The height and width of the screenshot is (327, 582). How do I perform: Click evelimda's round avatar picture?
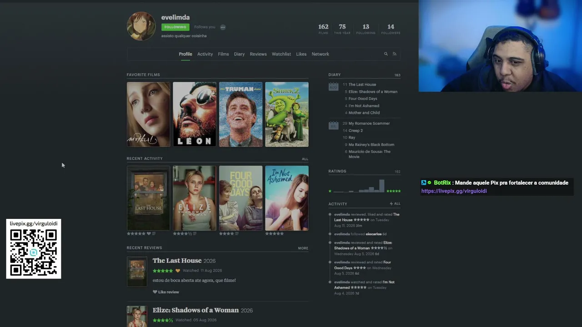(141, 26)
